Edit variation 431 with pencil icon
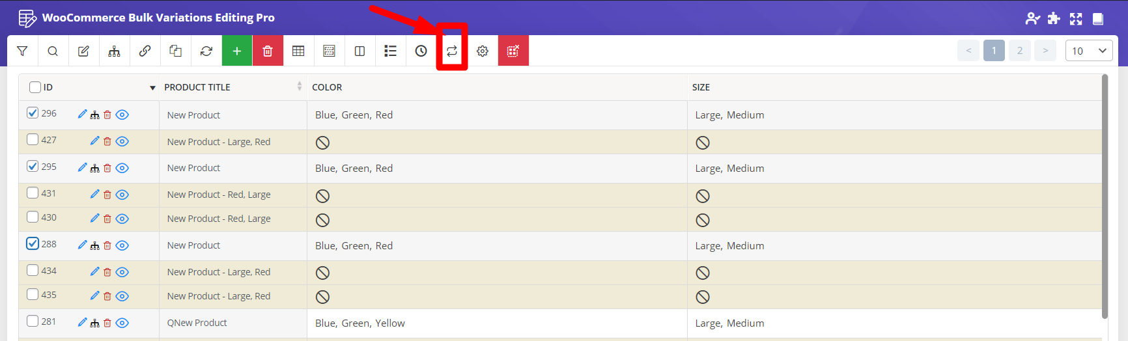 point(95,194)
